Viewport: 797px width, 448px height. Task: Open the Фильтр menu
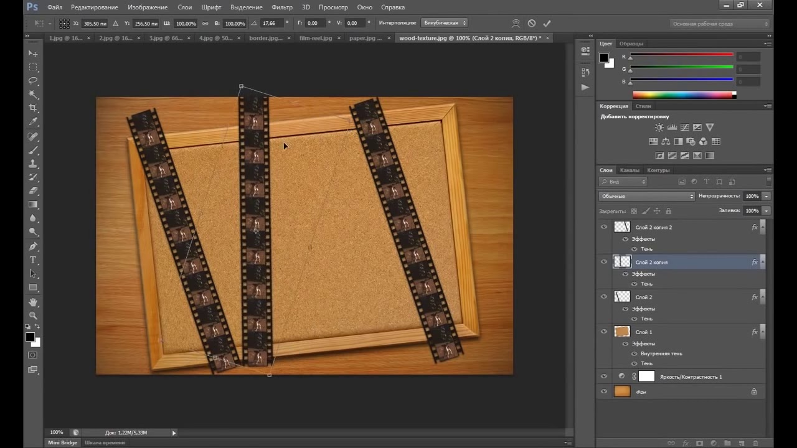(282, 7)
